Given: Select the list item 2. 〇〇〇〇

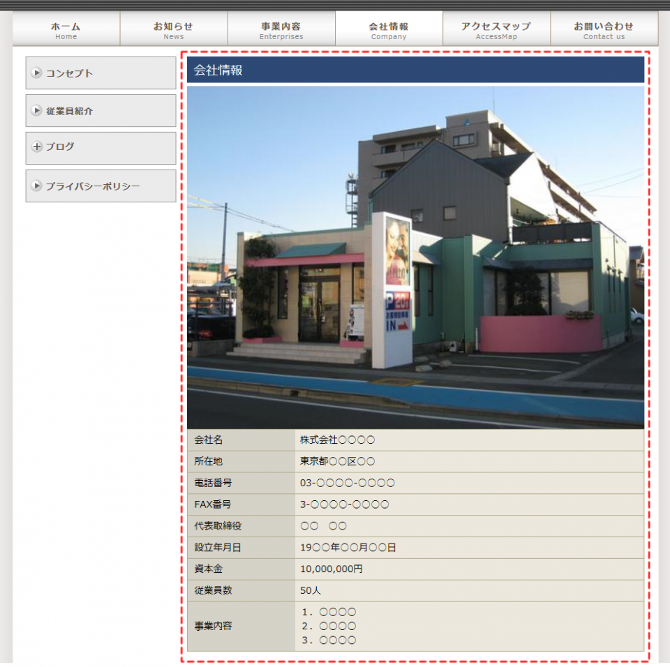Looking at the screenshot, I should tap(329, 627).
